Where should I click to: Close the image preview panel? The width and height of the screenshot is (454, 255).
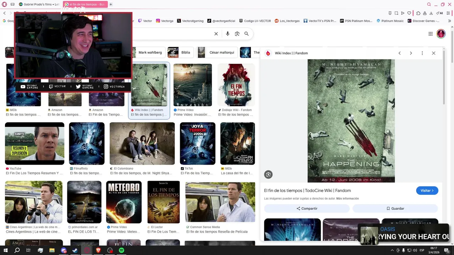tap(433, 53)
